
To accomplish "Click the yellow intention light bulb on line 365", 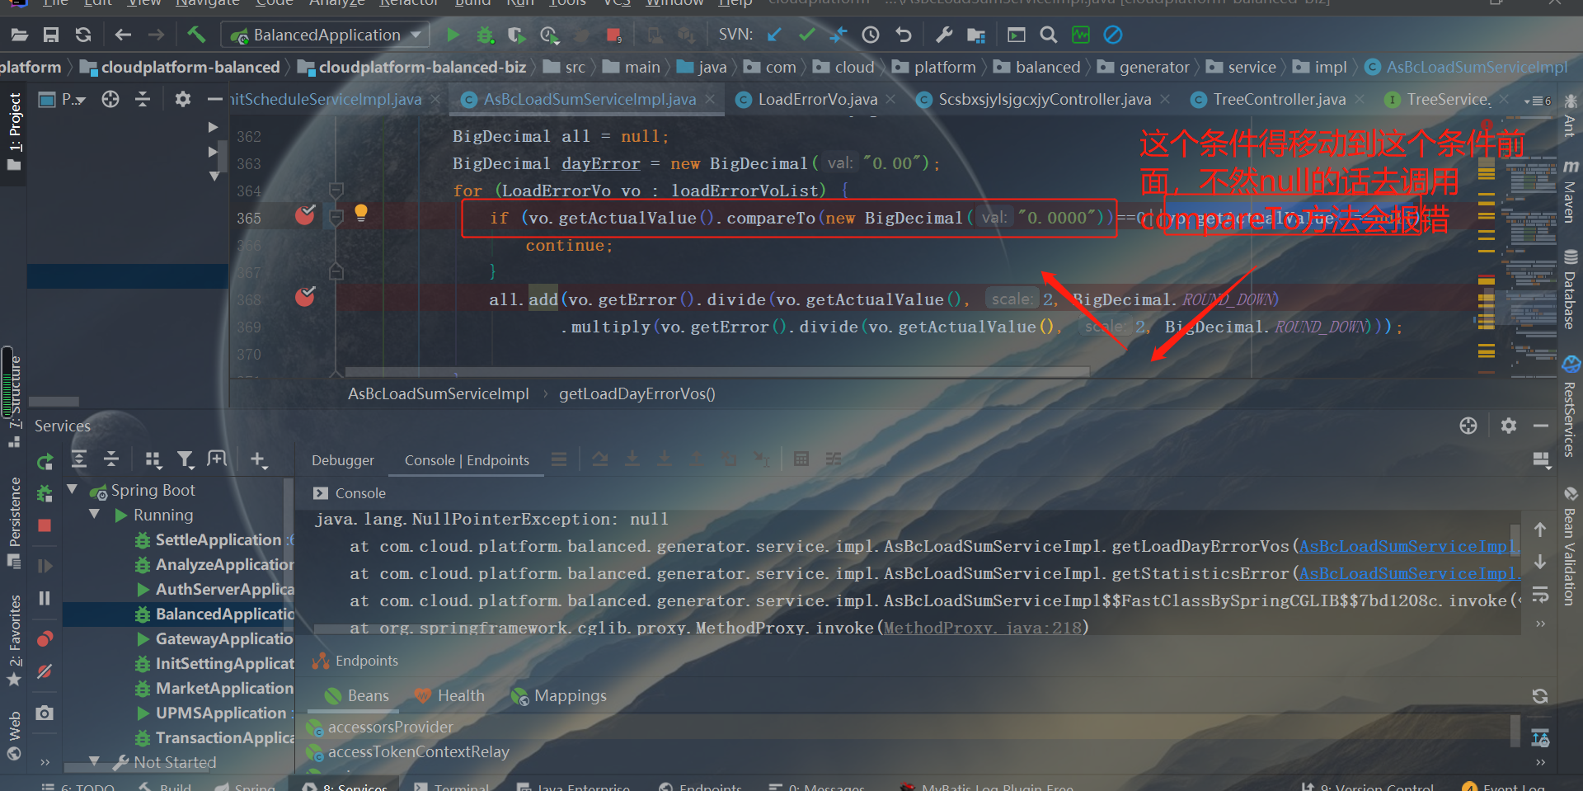I will point(360,213).
